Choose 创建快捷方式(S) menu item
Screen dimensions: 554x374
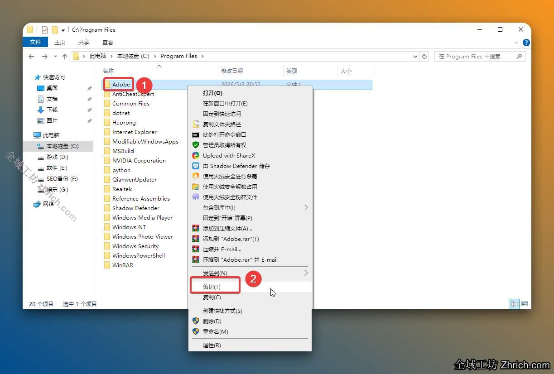(250, 311)
